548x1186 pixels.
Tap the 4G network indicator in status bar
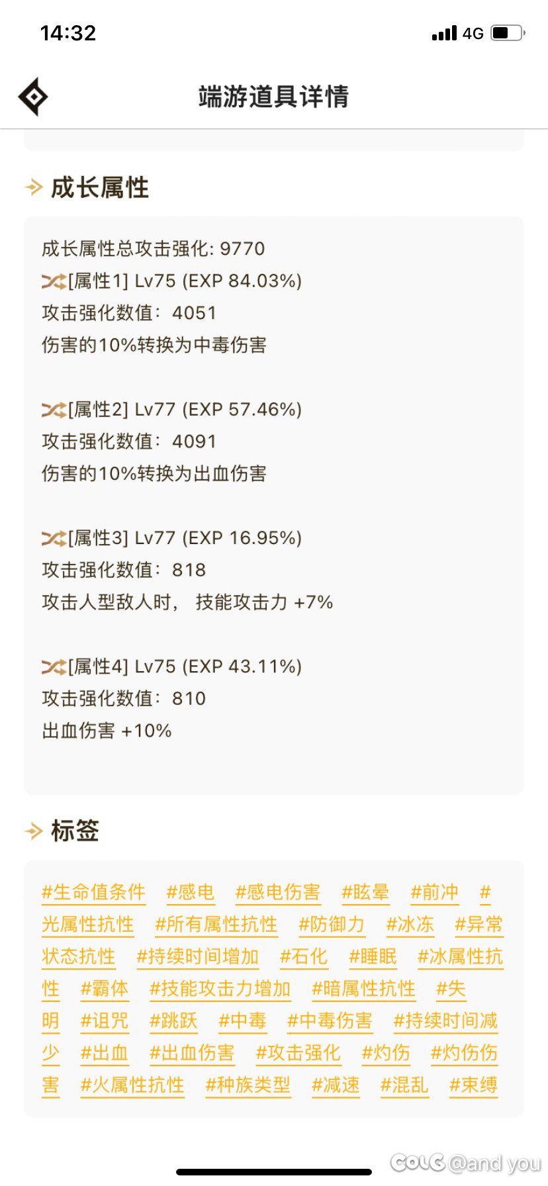click(472, 32)
